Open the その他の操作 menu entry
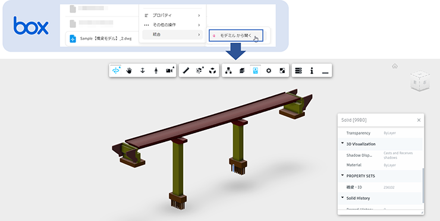Screen dimensions: 440x221 pos(172,25)
